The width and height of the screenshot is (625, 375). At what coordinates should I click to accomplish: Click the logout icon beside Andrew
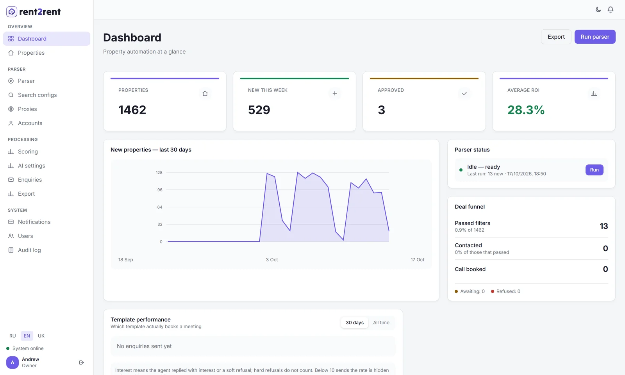(x=82, y=362)
